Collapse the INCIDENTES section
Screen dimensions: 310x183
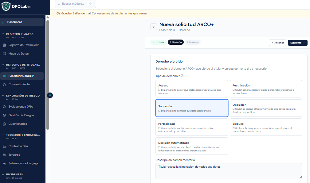3,174
